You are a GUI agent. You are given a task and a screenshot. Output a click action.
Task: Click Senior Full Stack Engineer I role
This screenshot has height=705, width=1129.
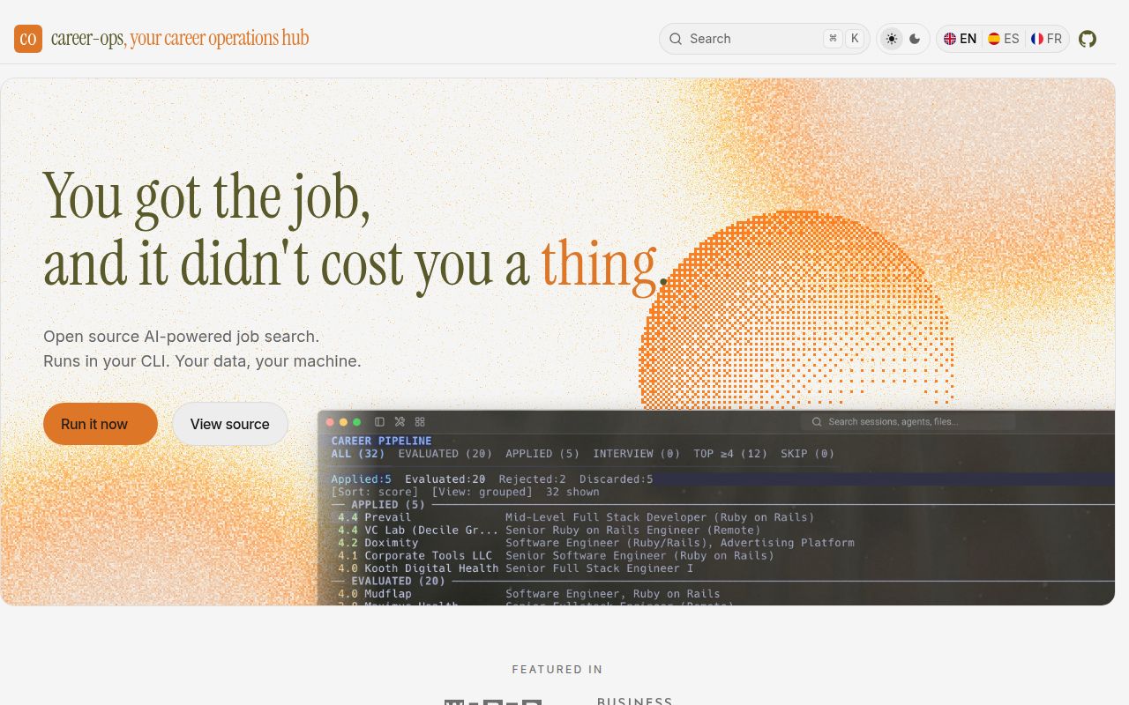tap(600, 568)
